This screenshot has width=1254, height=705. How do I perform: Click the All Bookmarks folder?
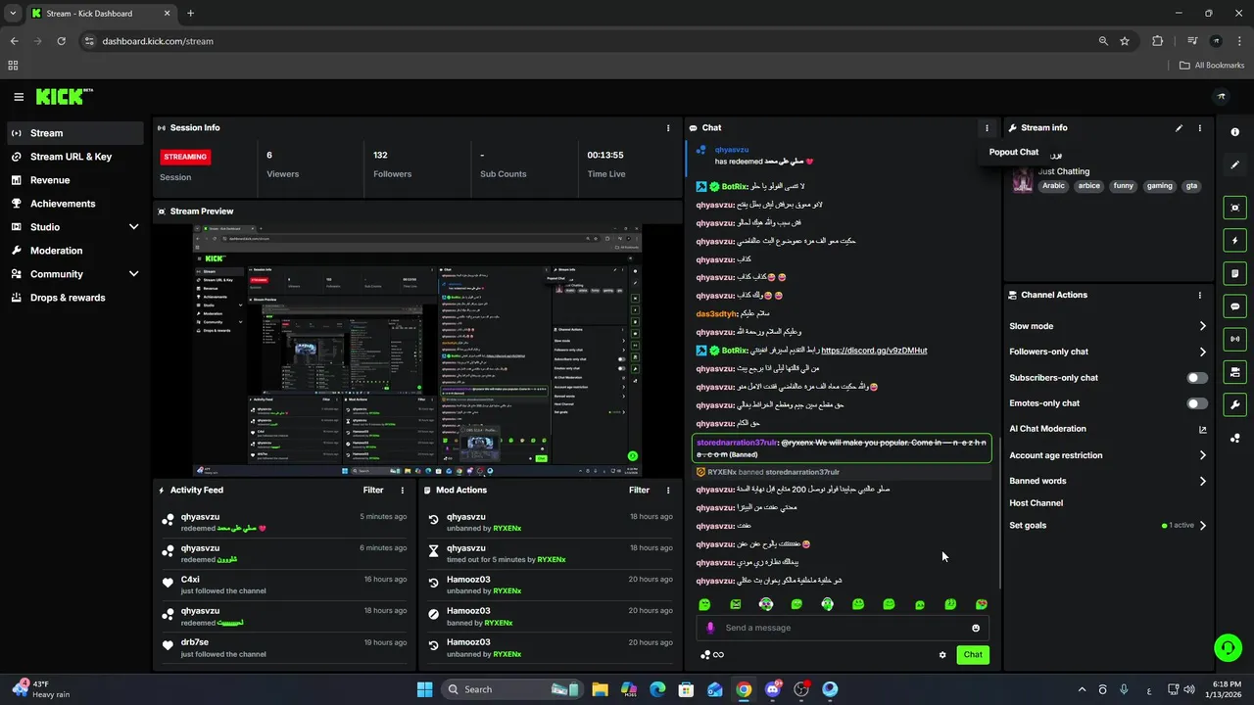(1212, 66)
